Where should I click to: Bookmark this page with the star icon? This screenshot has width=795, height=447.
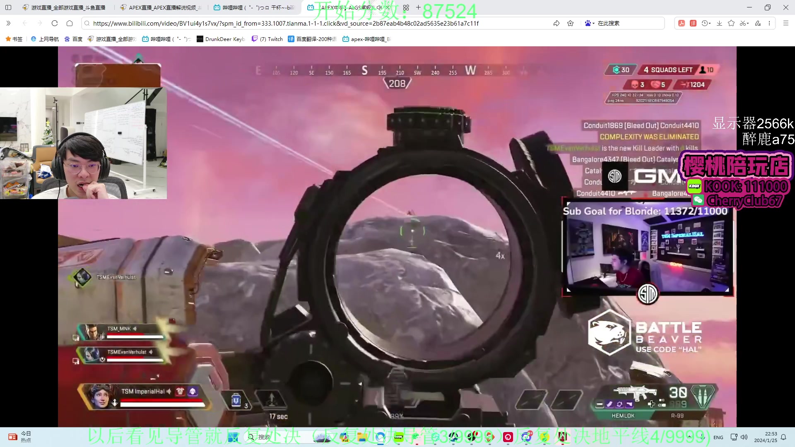pyautogui.click(x=571, y=23)
